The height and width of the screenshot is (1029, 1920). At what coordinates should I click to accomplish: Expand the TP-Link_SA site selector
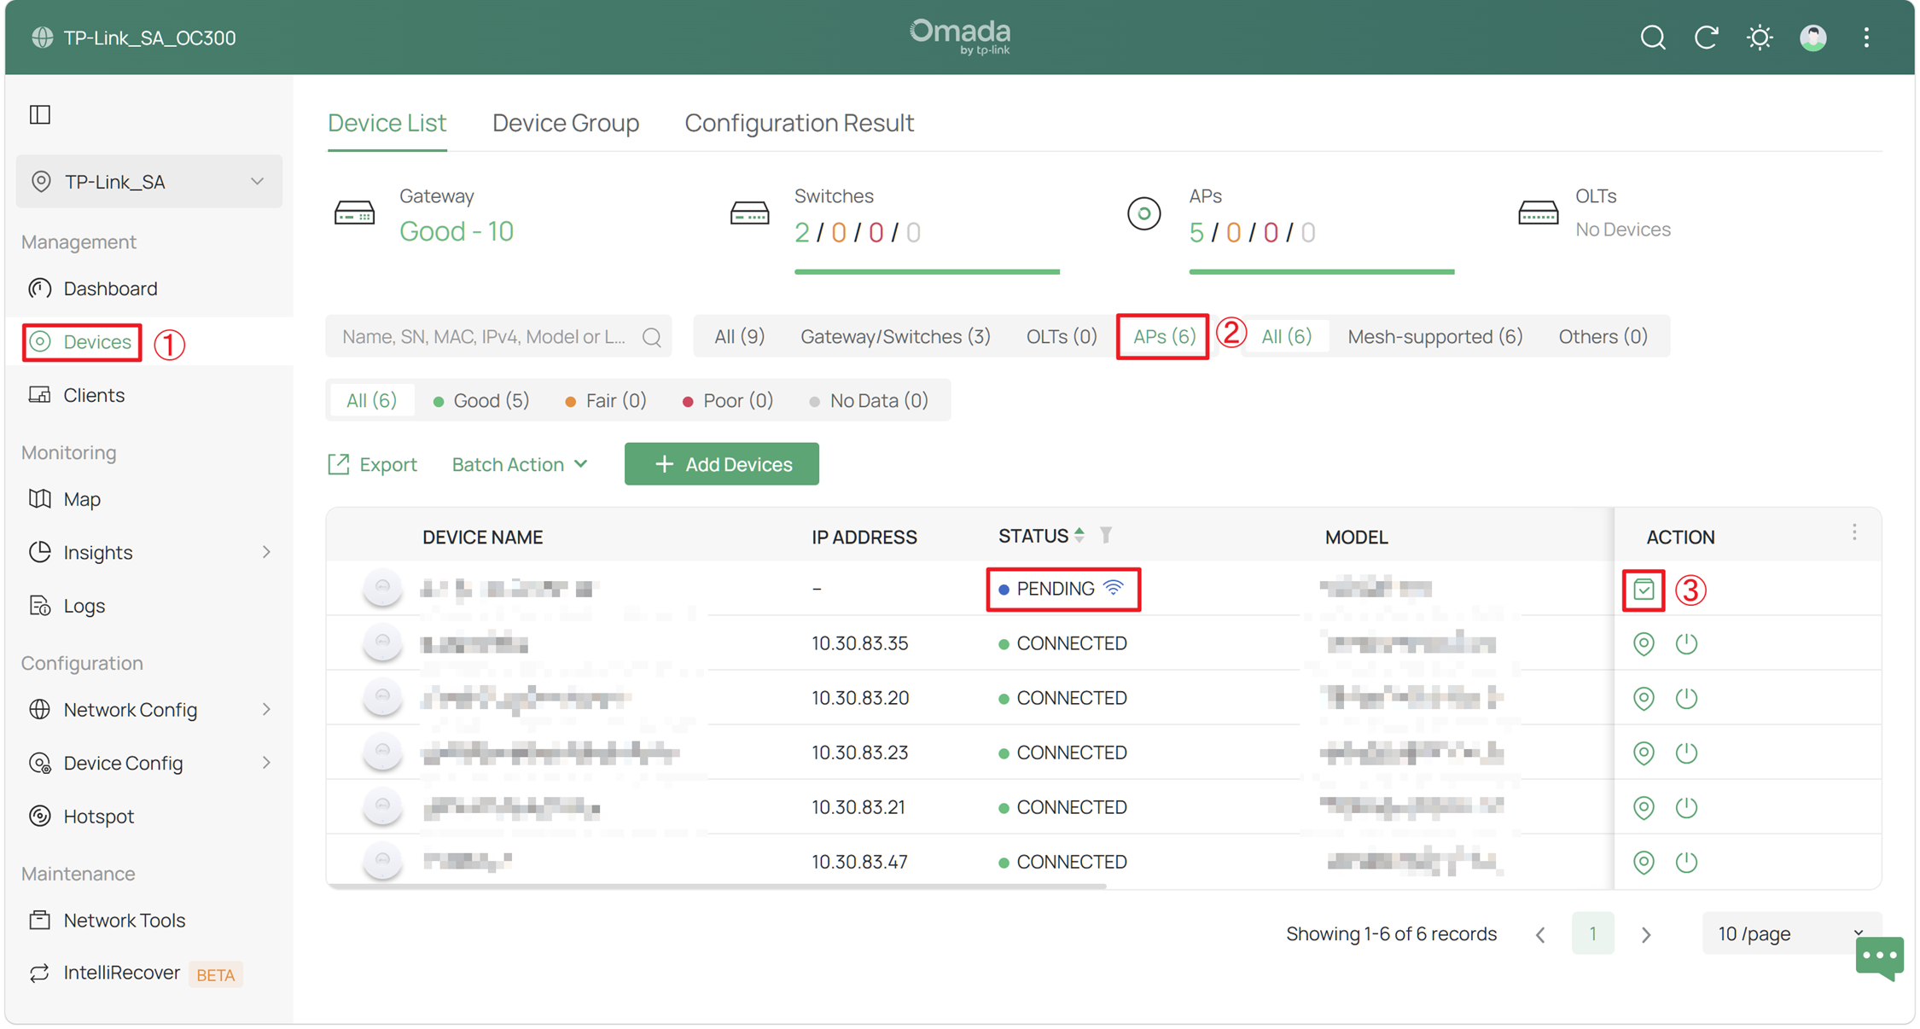tap(149, 181)
